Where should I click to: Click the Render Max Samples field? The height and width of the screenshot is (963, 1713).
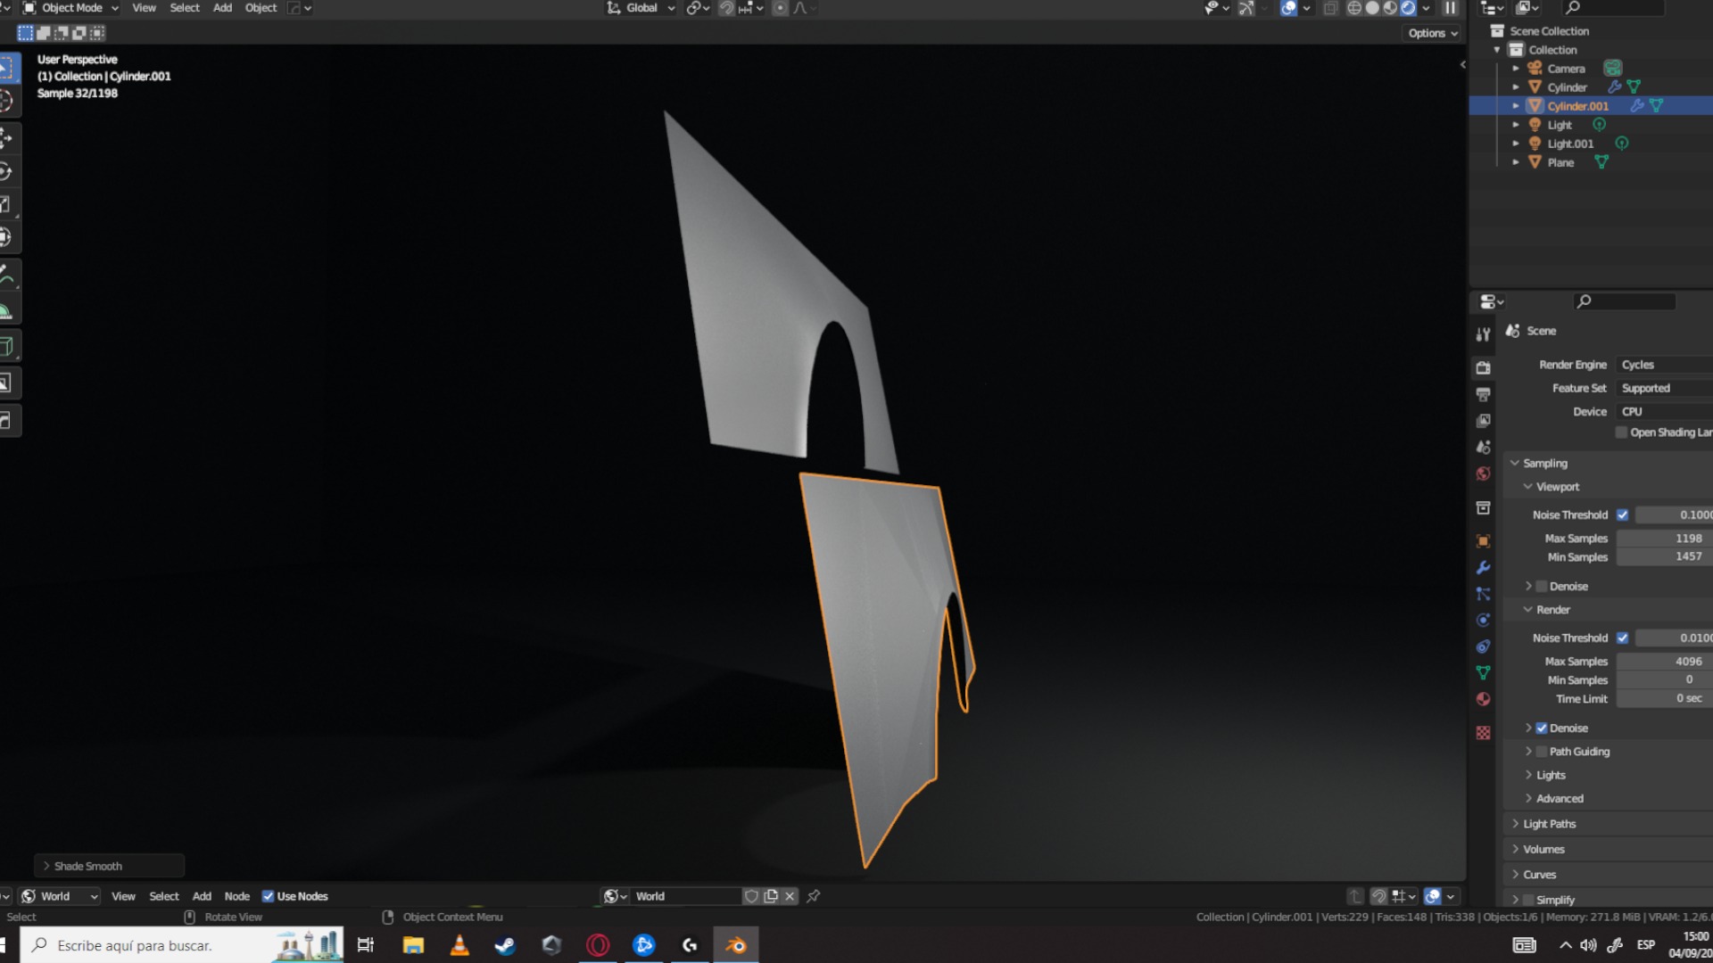coord(1663,662)
